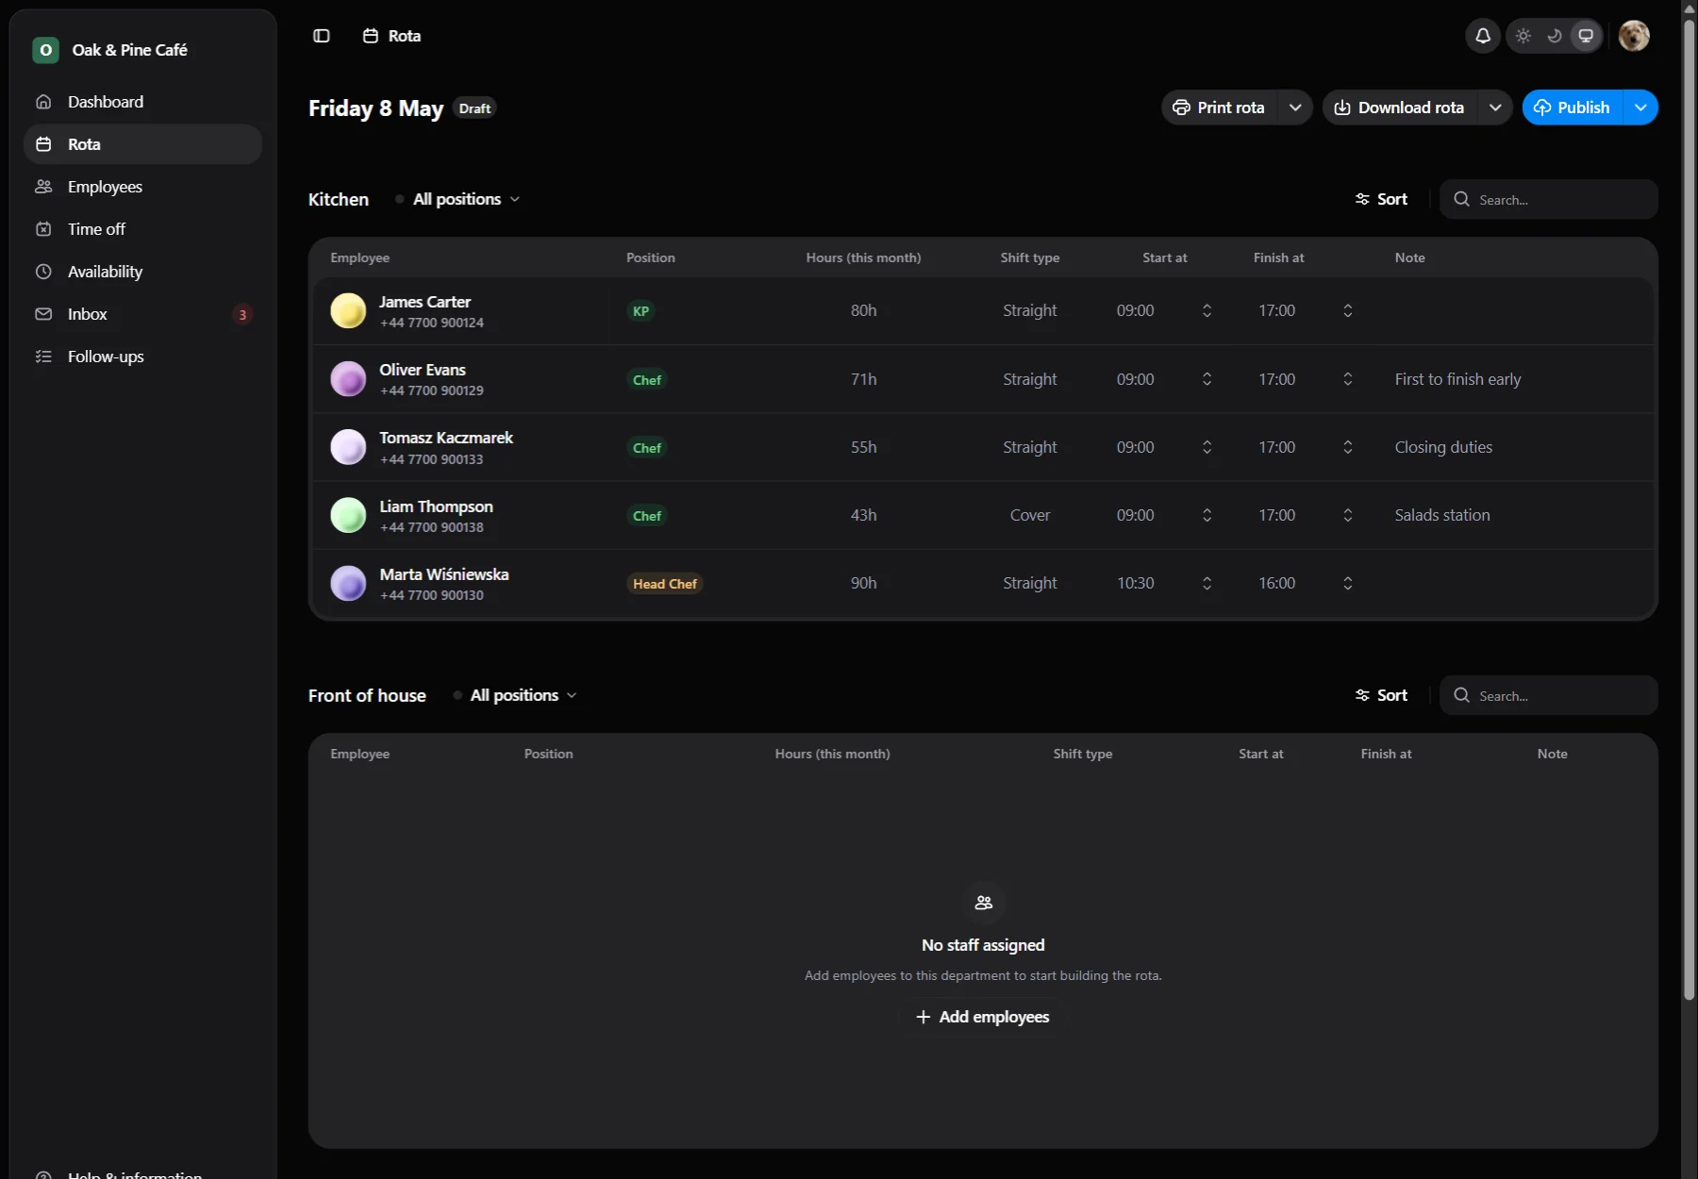Image resolution: width=1698 pixels, height=1179 pixels.
Task: Click Tomasz Kaczmarek's employee name
Action: 446,438
